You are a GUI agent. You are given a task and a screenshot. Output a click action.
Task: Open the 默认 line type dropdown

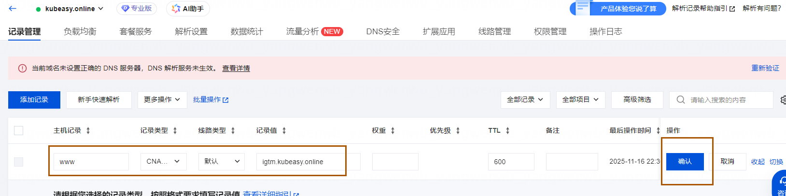point(222,162)
